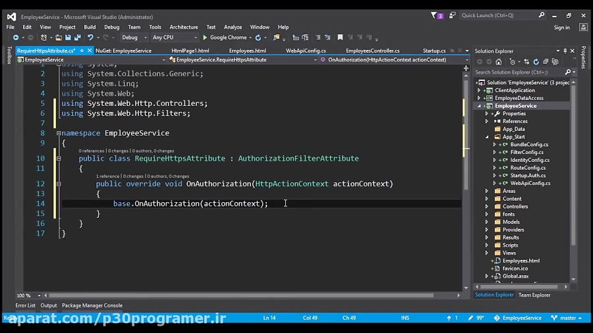
Task: Collapse the OnAuthorization method code block
Action: click(59, 184)
